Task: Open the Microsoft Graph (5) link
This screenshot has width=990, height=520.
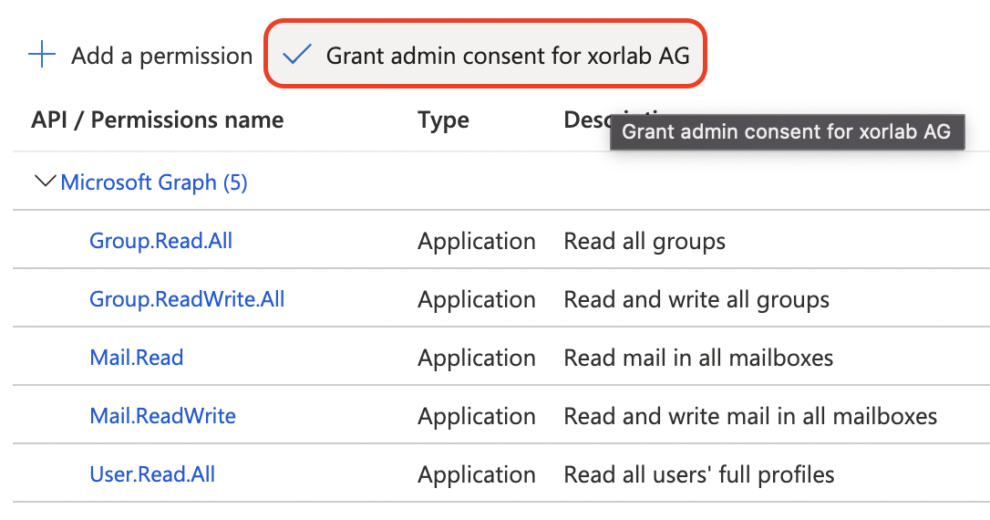Action: pos(154,182)
